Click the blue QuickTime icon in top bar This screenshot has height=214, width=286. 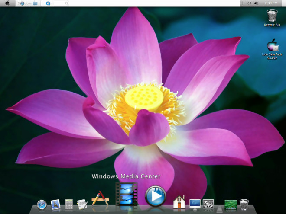tap(48, 3)
